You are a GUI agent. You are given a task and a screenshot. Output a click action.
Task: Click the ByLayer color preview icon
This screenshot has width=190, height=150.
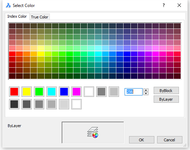click(x=93, y=133)
